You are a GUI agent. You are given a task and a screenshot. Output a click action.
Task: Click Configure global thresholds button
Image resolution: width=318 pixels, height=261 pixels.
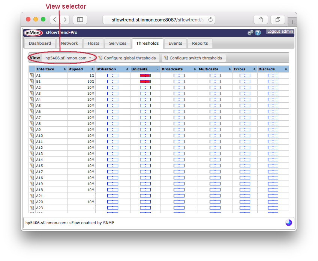click(x=127, y=58)
